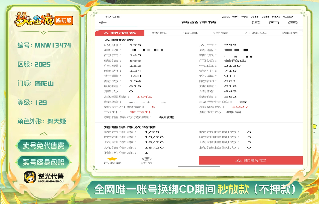Tap the star 已收藏 favorite icon
This screenshot has height=204, width=319.
tap(112, 159)
